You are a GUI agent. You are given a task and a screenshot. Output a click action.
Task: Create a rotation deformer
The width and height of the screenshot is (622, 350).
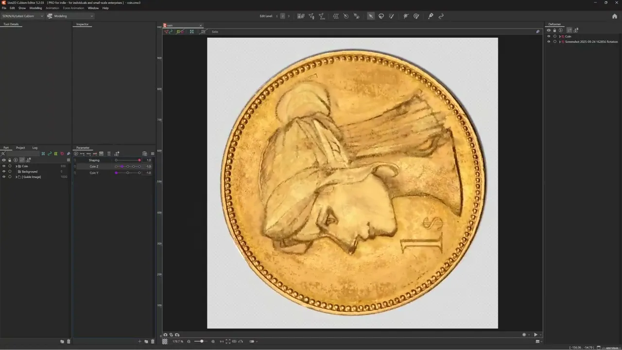(x=346, y=16)
